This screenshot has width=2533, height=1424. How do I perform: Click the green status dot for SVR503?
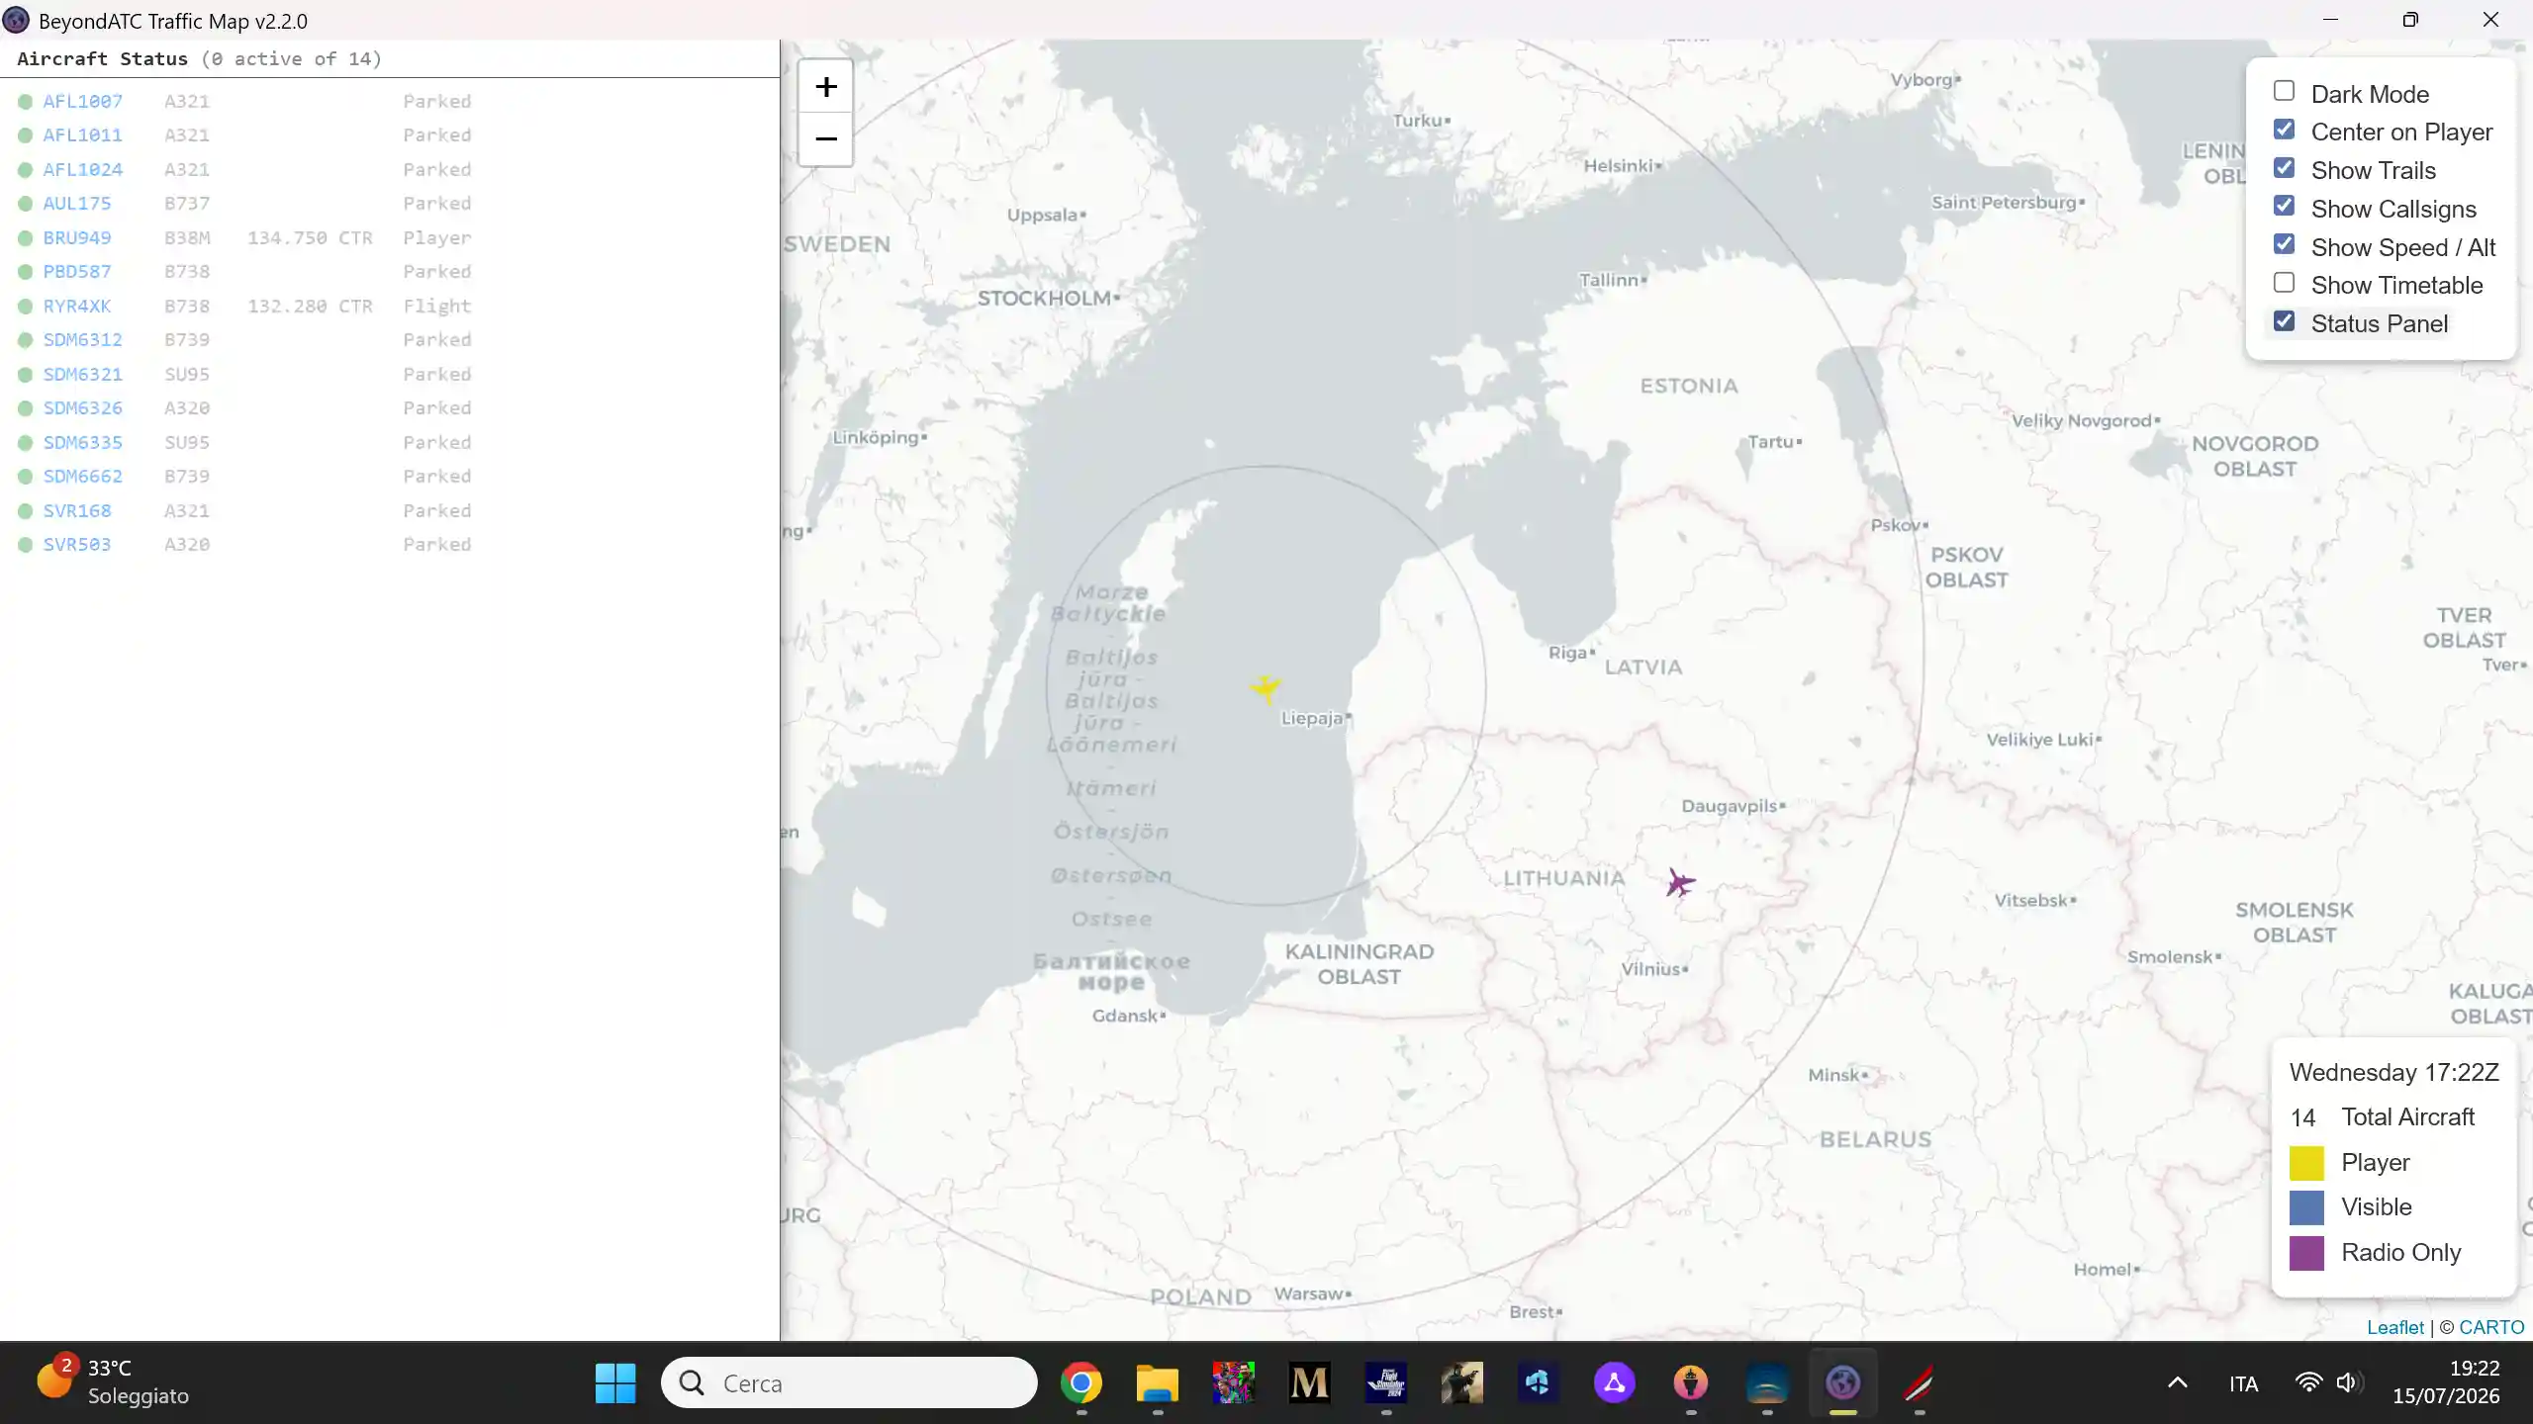25,544
